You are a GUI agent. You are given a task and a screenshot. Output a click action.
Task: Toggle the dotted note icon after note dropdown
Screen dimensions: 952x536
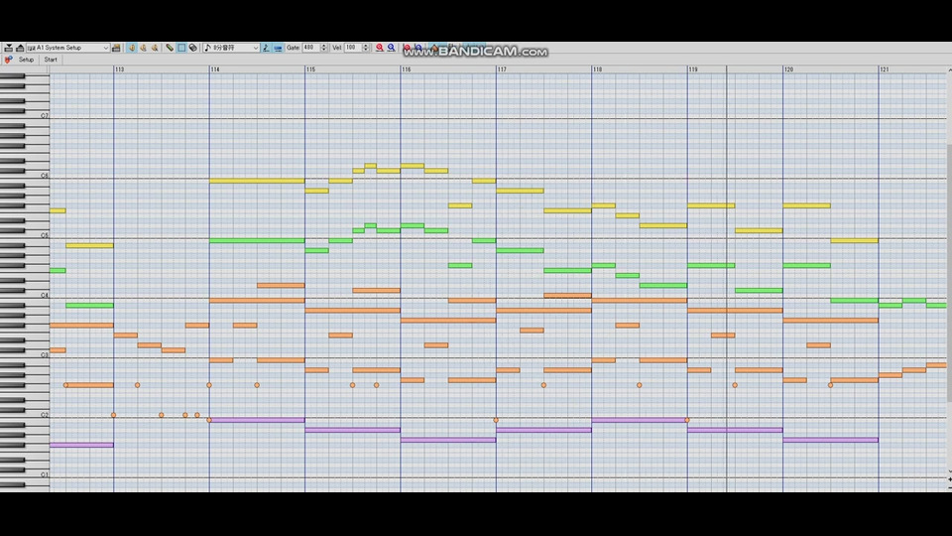(x=266, y=48)
